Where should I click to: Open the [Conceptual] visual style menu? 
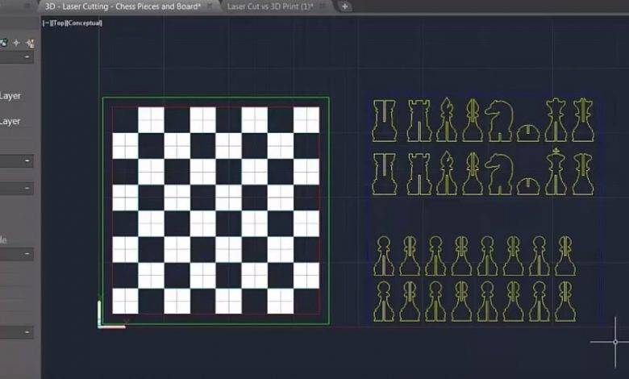tap(85, 23)
